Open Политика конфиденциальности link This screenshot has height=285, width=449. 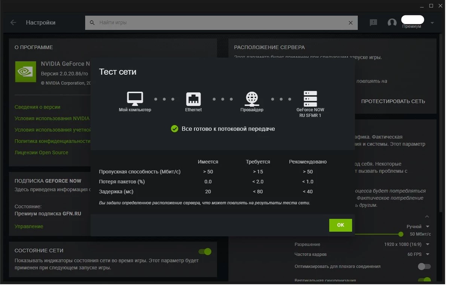52,141
